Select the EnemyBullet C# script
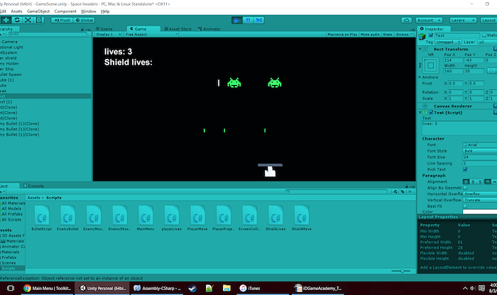 [67, 216]
